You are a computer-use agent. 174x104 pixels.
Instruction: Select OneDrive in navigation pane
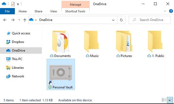(21, 51)
